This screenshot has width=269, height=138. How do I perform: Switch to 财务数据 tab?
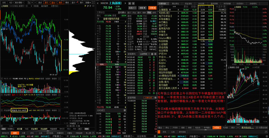click(228, 3)
